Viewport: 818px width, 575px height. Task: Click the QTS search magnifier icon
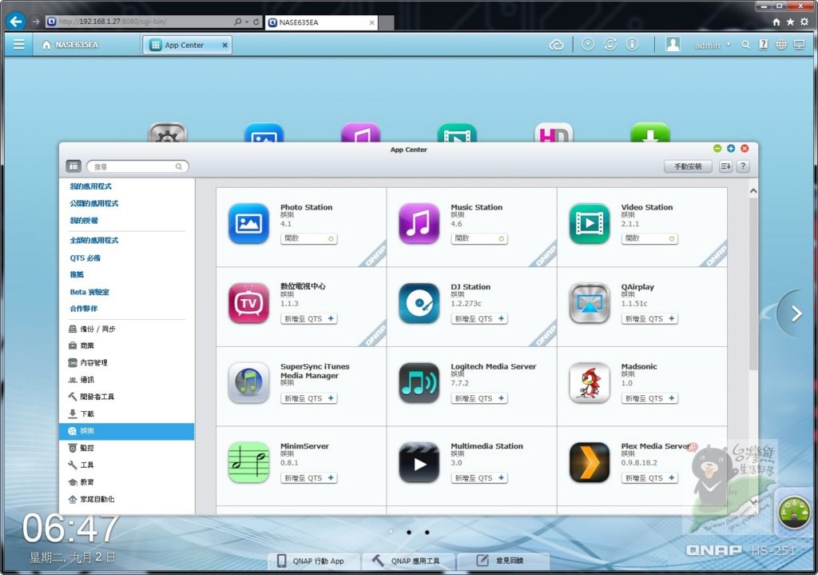tap(745, 45)
